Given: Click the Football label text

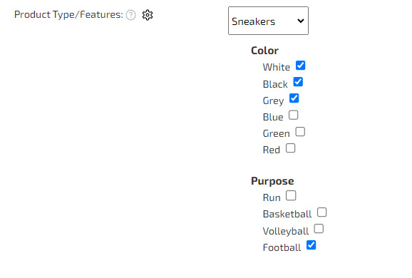Looking at the screenshot, I should tap(282, 247).
